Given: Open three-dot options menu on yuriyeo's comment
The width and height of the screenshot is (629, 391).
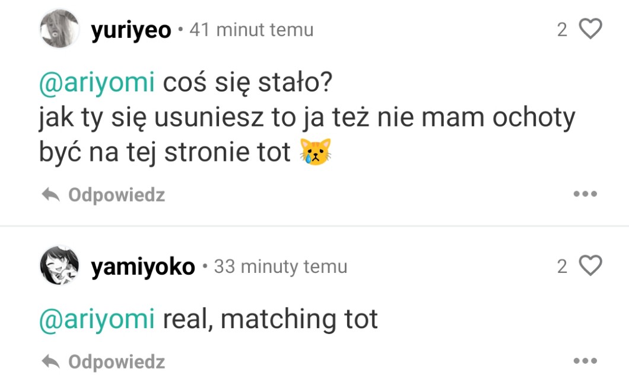Looking at the screenshot, I should coord(584,194).
